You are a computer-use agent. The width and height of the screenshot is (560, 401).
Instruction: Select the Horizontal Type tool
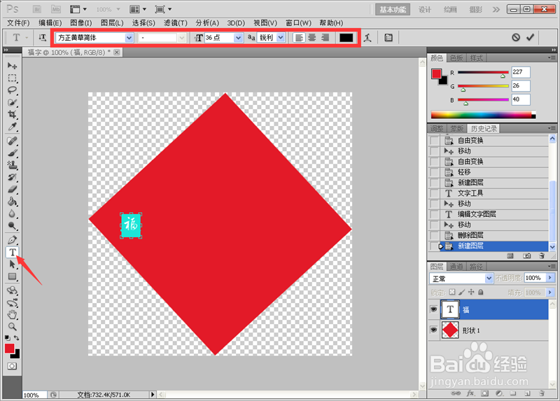[12, 252]
